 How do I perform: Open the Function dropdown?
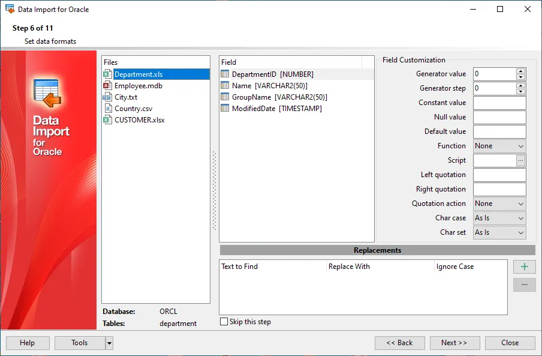(x=499, y=146)
